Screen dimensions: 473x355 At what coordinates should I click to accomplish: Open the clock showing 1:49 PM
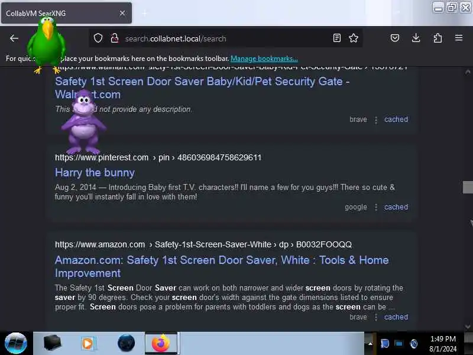point(443,344)
